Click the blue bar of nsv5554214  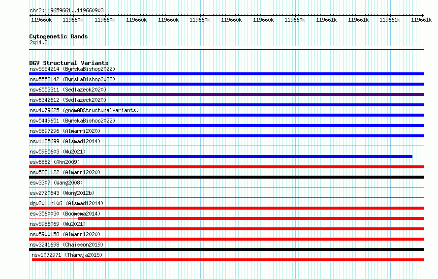pyautogui.click(x=226, y=74)
